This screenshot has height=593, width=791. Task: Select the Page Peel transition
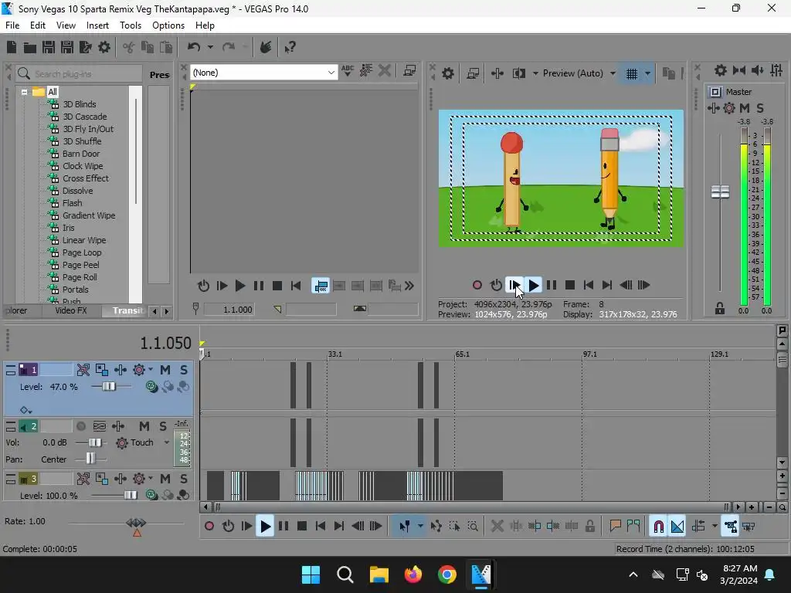[80, 265]
